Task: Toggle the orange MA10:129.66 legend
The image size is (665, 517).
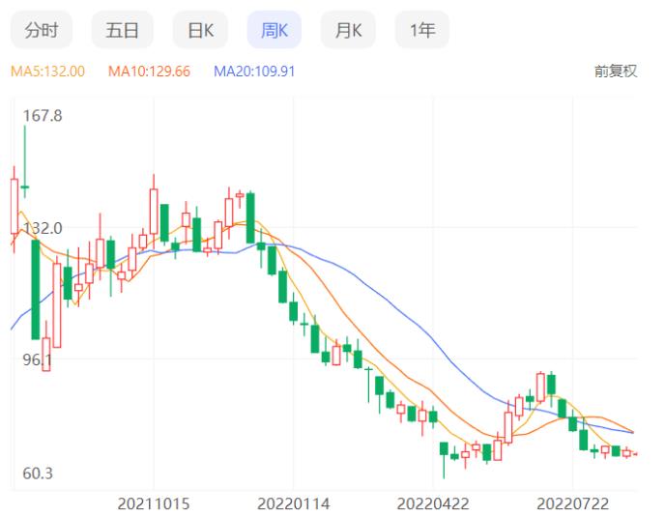Action: click(149, 72)
